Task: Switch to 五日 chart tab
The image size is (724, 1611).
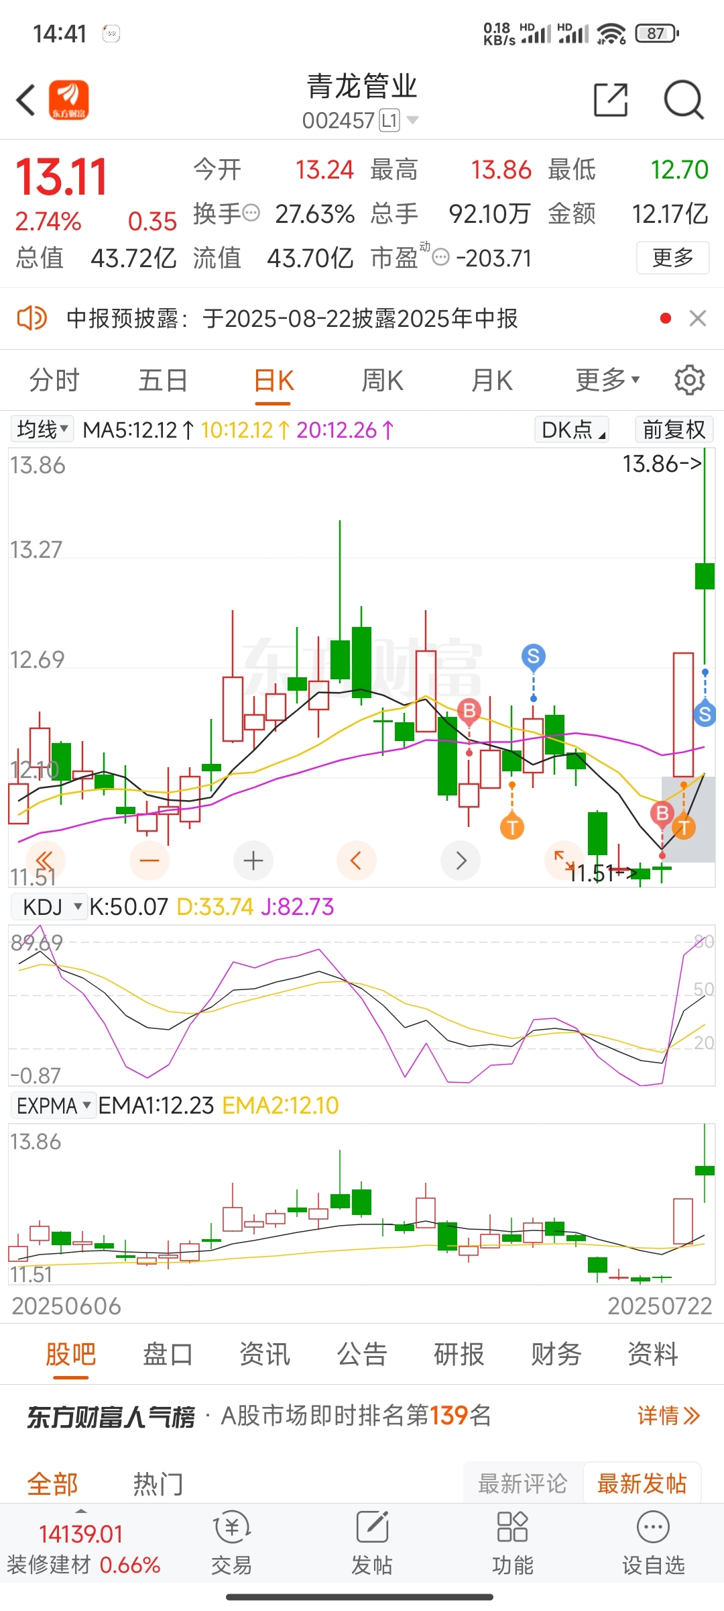Action: (163, 380)
